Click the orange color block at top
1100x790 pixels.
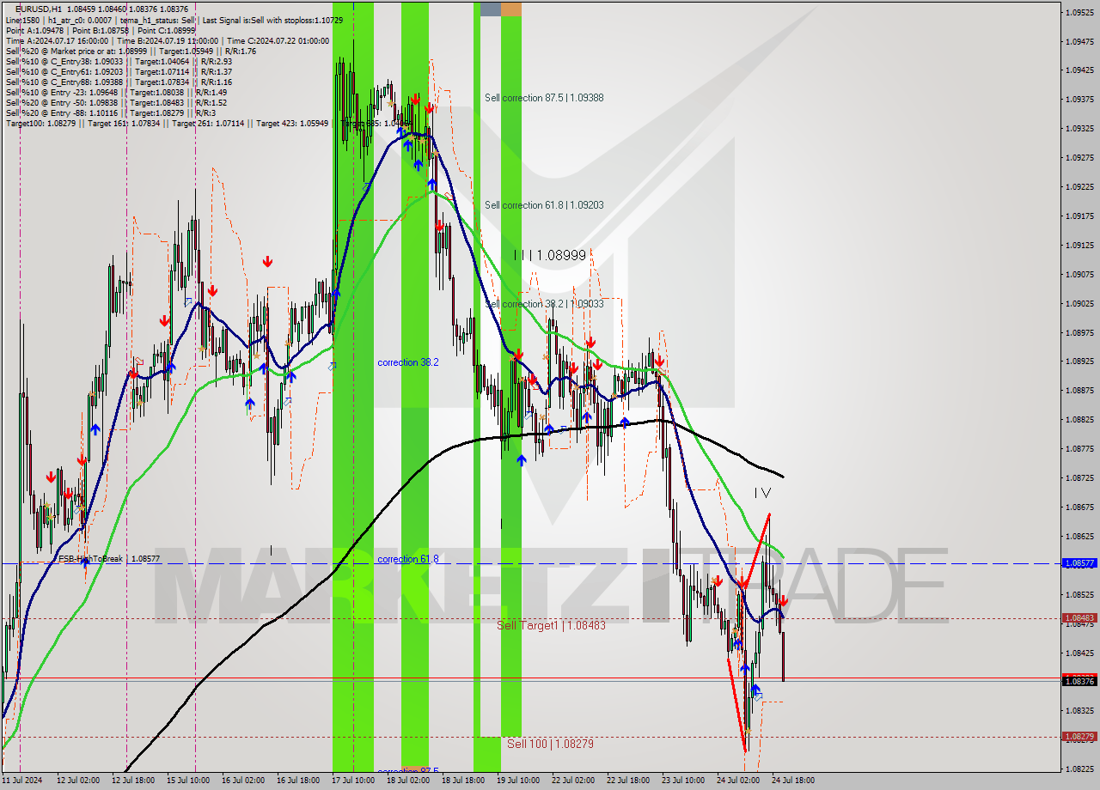511,9
